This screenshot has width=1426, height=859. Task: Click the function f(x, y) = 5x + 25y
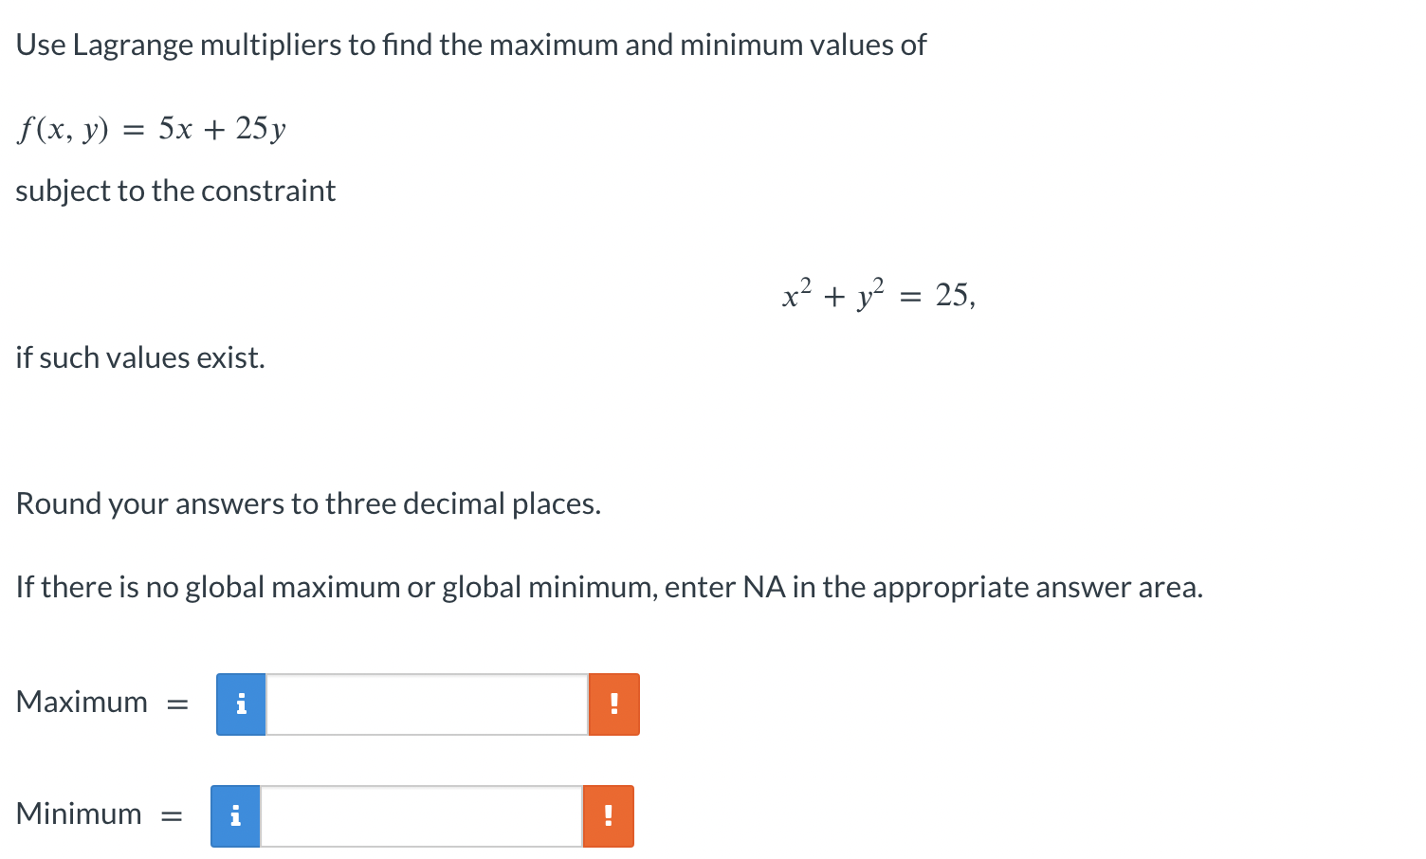[x=152, y=129]
